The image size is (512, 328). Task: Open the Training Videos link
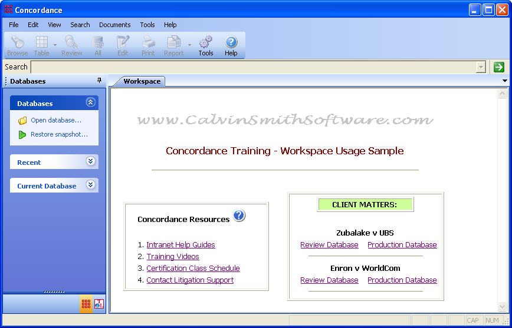173,257
